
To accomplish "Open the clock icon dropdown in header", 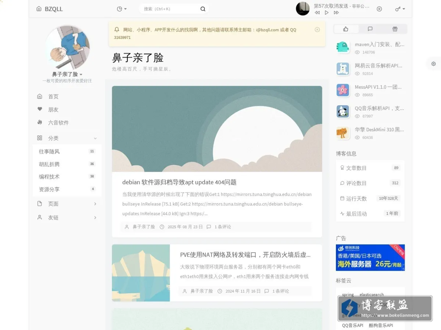I will [x=122, y=9].
